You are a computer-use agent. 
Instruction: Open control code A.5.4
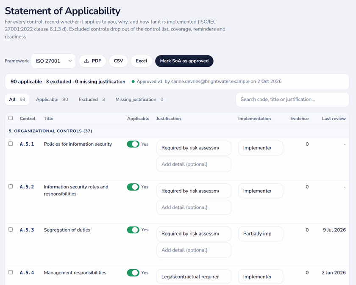click(x=27, y=273)
